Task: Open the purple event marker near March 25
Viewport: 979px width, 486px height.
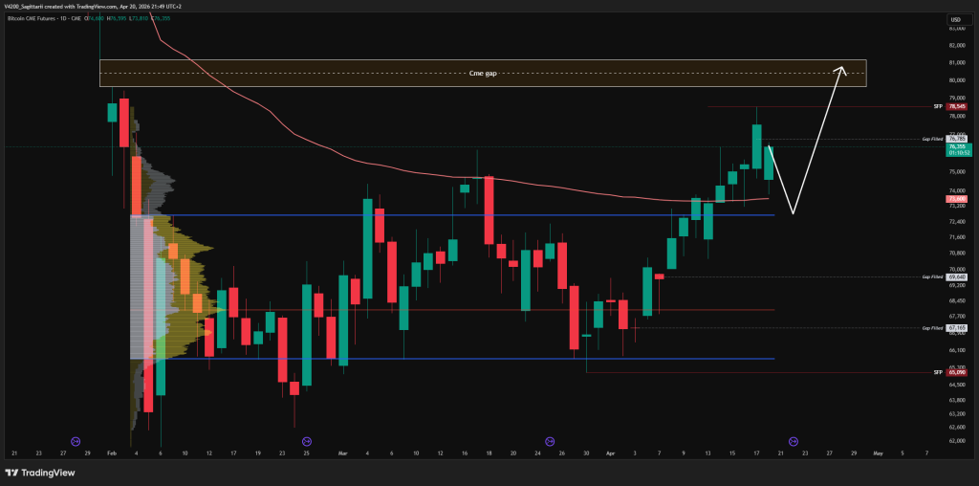Action: (549, 440)
